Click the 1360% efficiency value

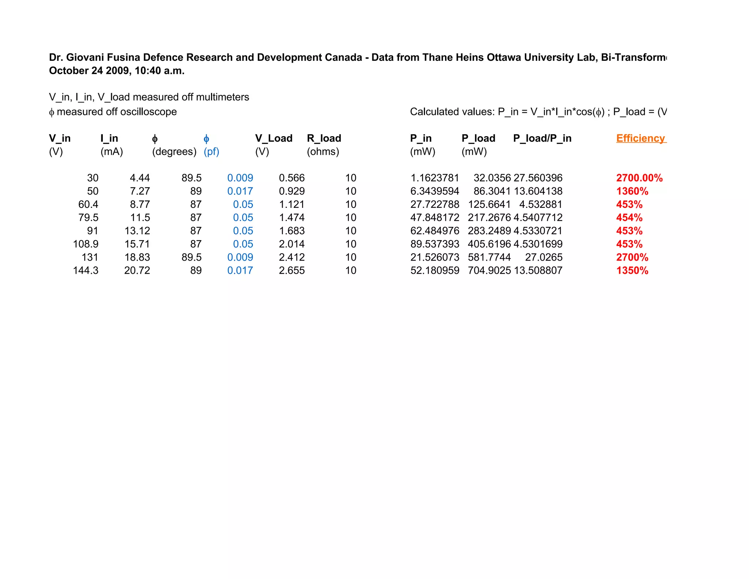(632, 191)
